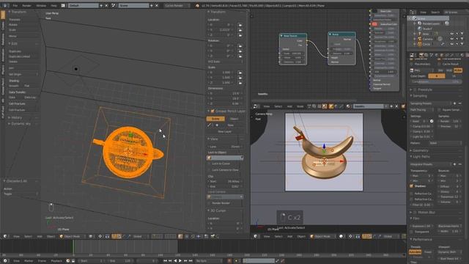Image resolution: width=469 pixels, height=264 pixels.
Task: Add new scene plus icon
Action: [152, 5]
